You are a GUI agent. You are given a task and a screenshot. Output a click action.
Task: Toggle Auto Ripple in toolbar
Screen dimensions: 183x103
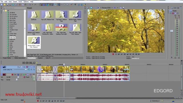47,5
